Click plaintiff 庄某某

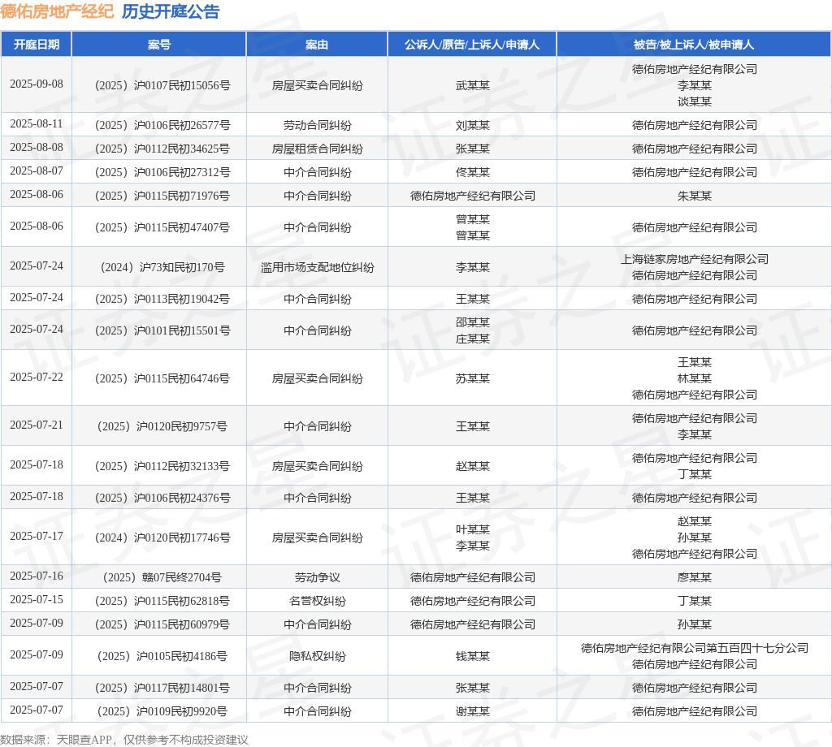[472, 339]
